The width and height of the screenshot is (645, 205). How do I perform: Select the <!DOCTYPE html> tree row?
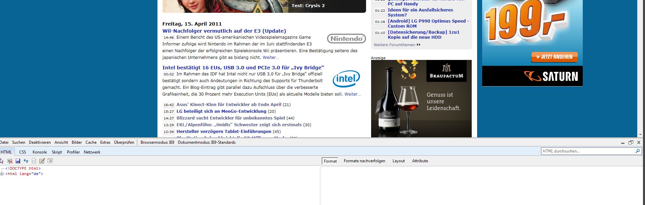click(23, 168)
